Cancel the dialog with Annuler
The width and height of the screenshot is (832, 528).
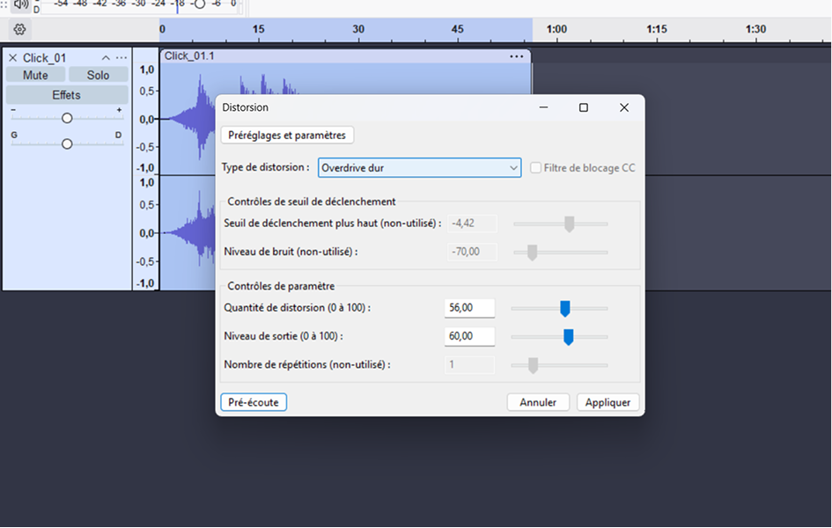538,402
